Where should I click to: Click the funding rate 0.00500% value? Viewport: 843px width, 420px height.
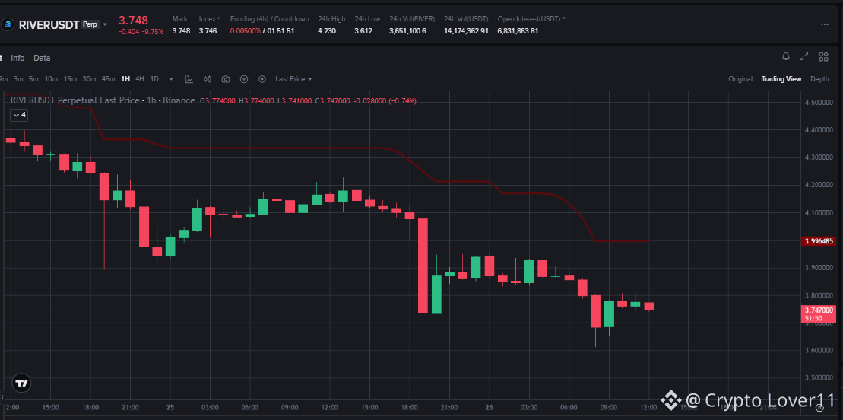pos(246,30)
